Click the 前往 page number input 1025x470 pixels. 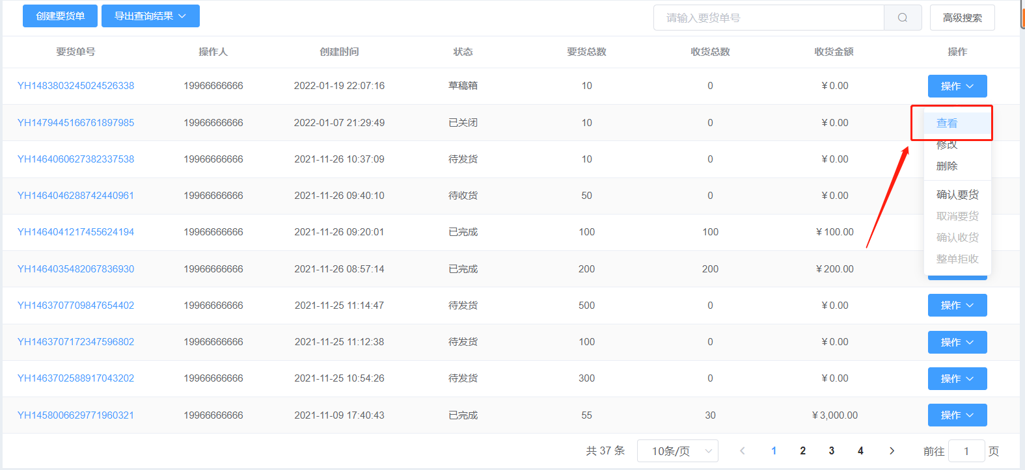coord(966,451)
